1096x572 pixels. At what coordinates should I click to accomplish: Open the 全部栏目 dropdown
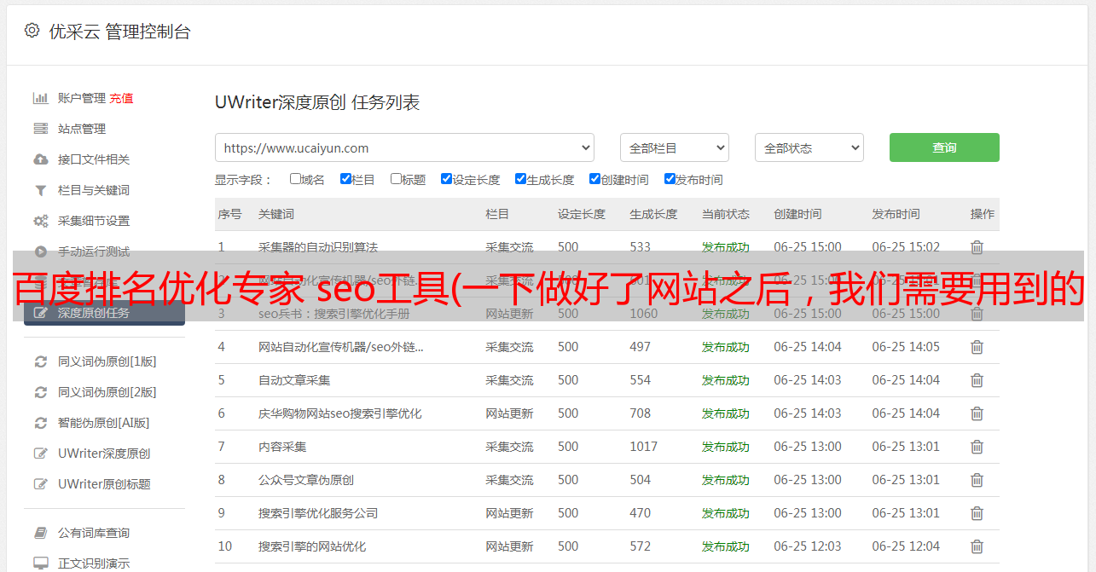point(675,147)
